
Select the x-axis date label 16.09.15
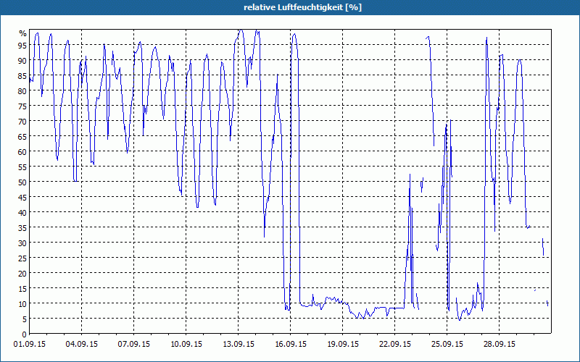point(291,345)
